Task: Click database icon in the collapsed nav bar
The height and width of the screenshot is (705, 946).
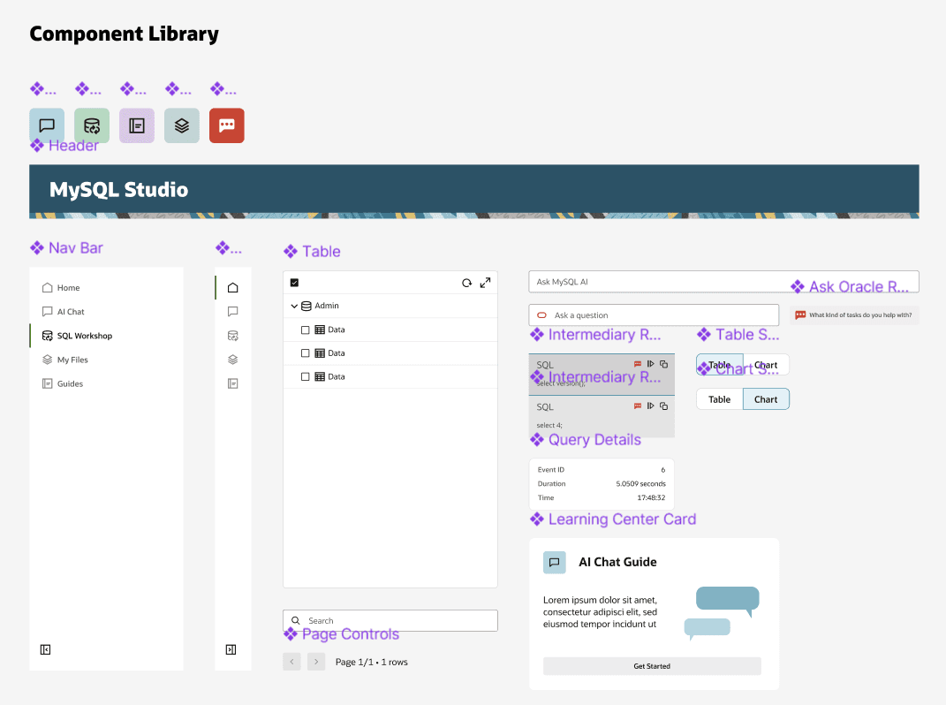Action: point(233,336)
